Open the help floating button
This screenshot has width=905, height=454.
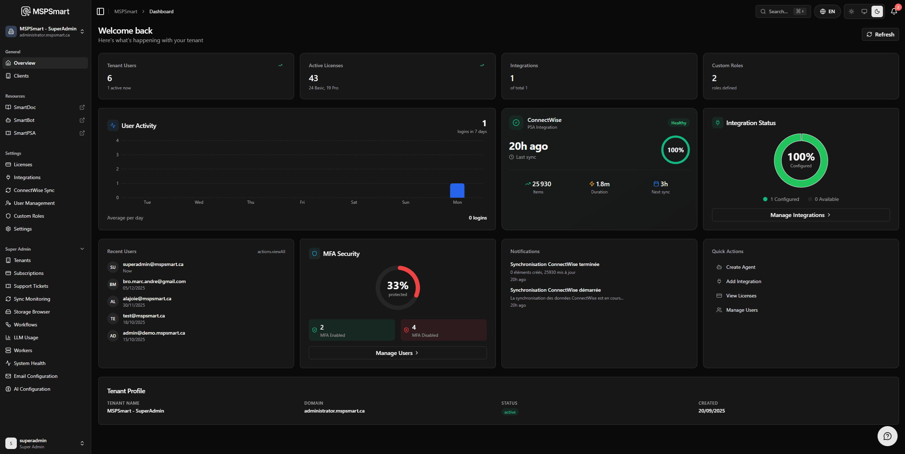[x=887, y=436]
